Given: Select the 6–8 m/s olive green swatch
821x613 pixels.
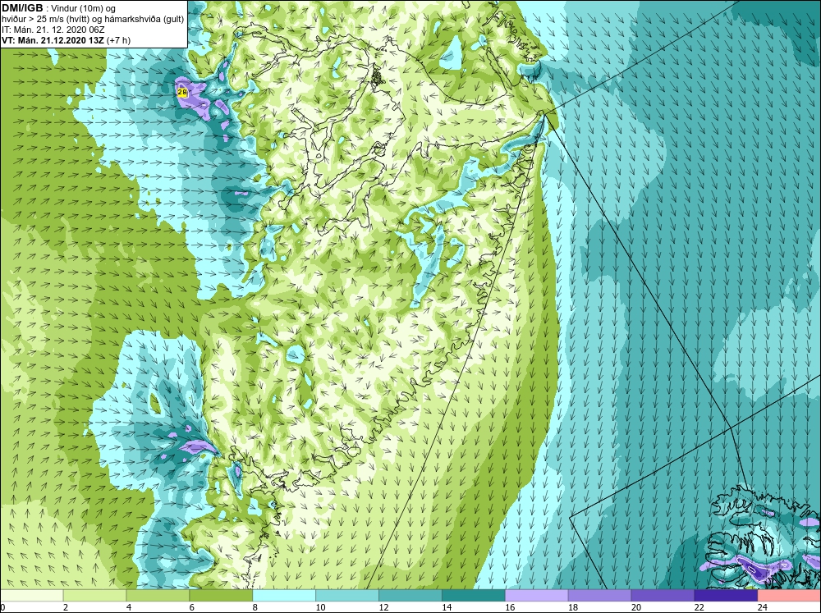Looking at the screenshot, I should [x=221, y=596].
